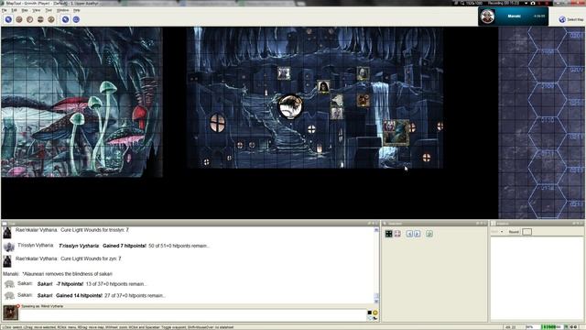This screenshot has width=586, height=330.
Task: Click the next token arrow in Selection panel
Action: click(418, 234)
